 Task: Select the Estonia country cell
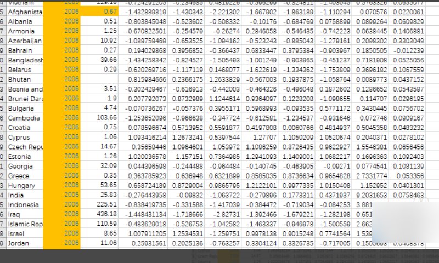tap(24, 156)
